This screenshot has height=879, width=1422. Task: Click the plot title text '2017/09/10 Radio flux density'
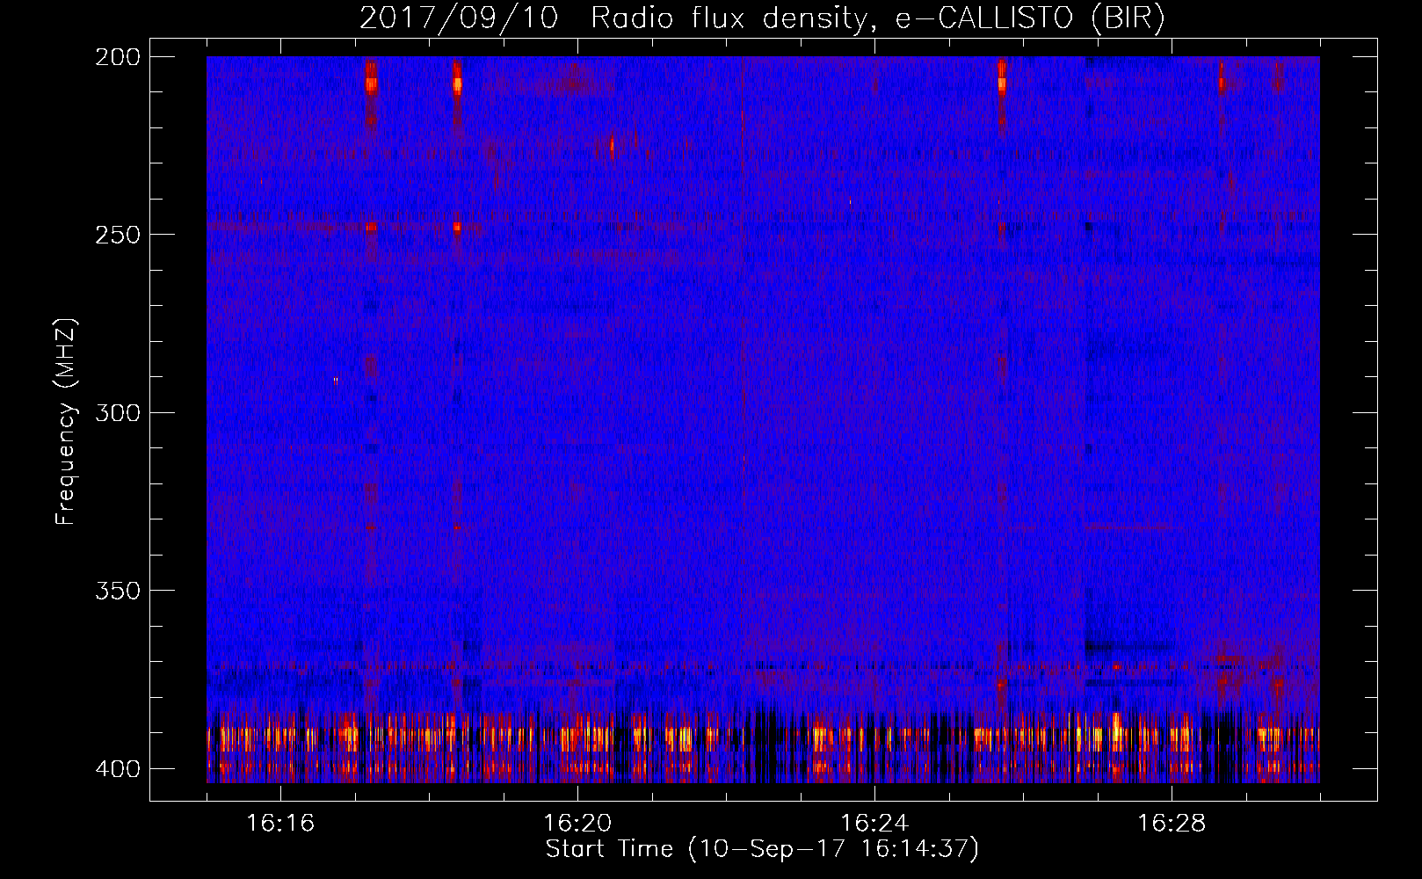(613, 18)
